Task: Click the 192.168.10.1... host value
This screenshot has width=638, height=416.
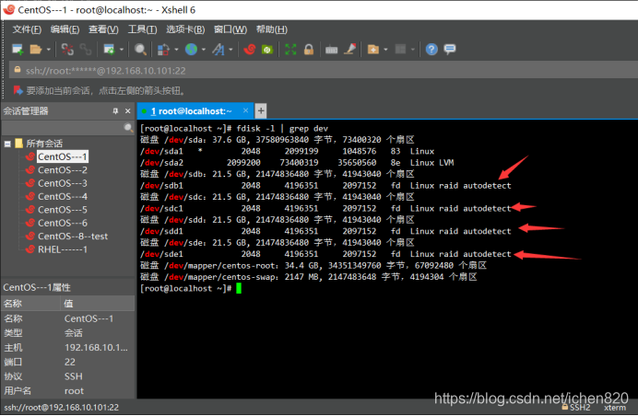Action: (96, 348)
